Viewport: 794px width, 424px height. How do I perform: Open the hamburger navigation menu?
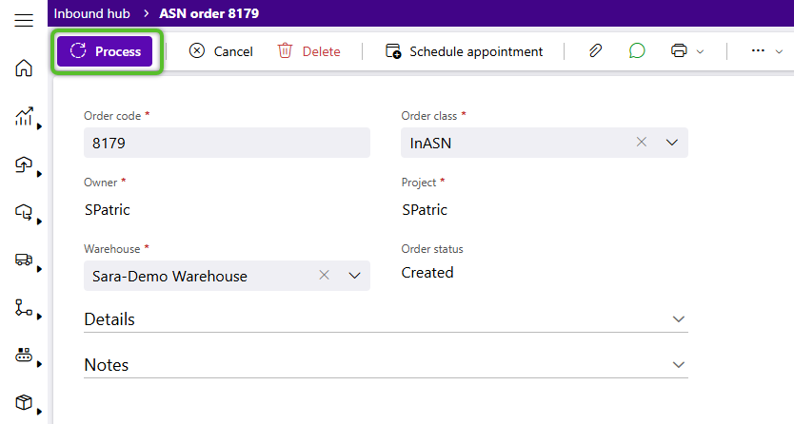23,21
